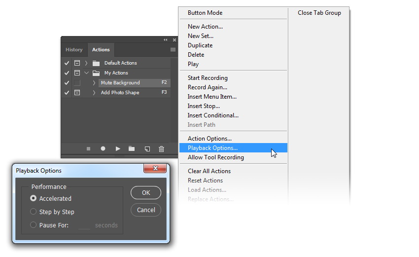This screenshot has width=419, height=257.
Task: Click the trash delete icon
Action: pyautogui.click(x=161, y=149)
